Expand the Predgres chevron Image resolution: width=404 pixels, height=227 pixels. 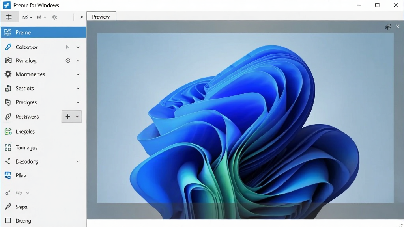point(78,102)
